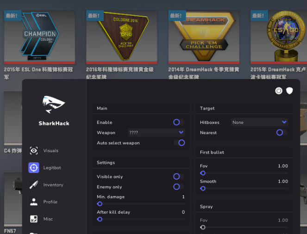
Task: Click the Min. damage slider handle
Action: click(x=100, y=204)
